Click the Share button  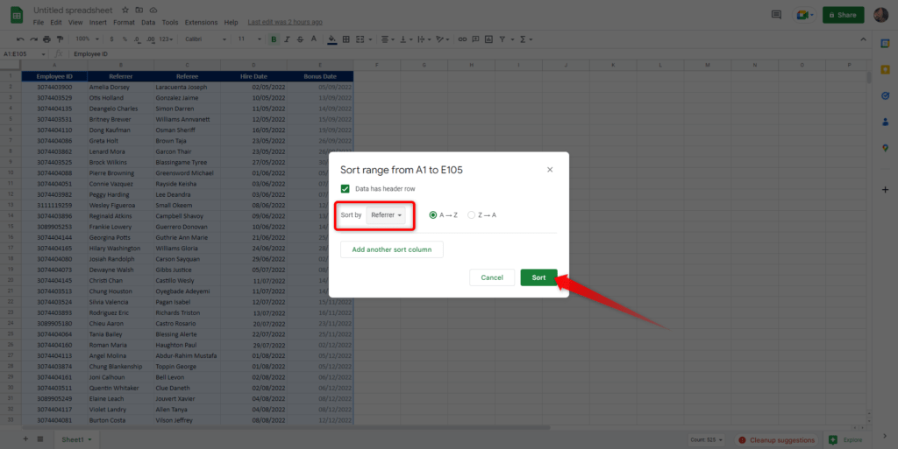[x=843, y=15]
